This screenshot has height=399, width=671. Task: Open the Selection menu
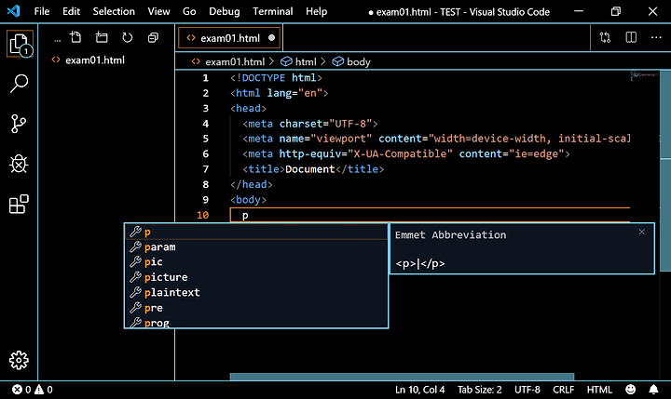point(114,11)
